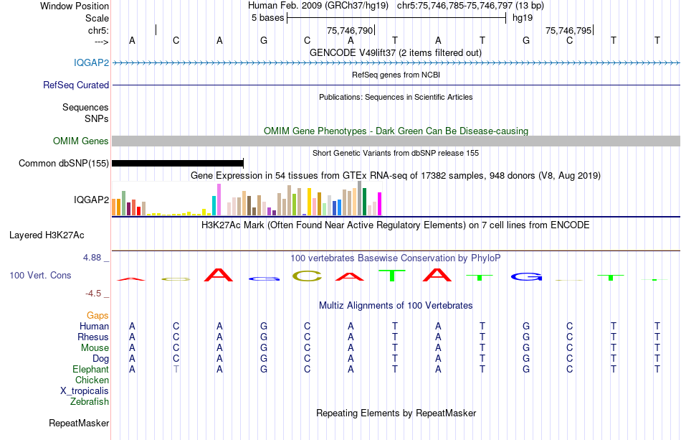The image size is (681, 440).
Task: Click the magenta bar ending the GTEx chart
Action: point(380,204)
